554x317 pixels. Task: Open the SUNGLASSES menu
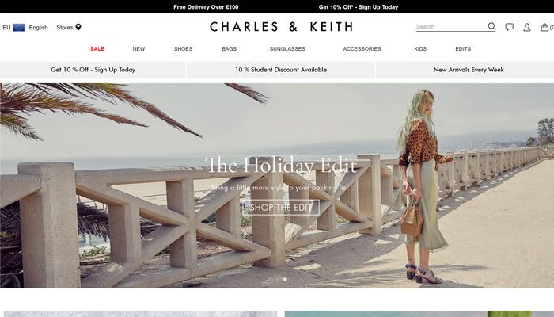(x=287, y=49)
